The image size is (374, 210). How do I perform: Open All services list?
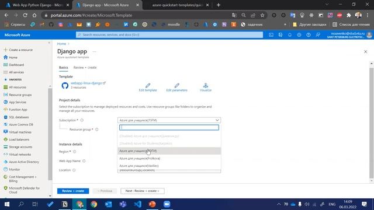[14, 72]
